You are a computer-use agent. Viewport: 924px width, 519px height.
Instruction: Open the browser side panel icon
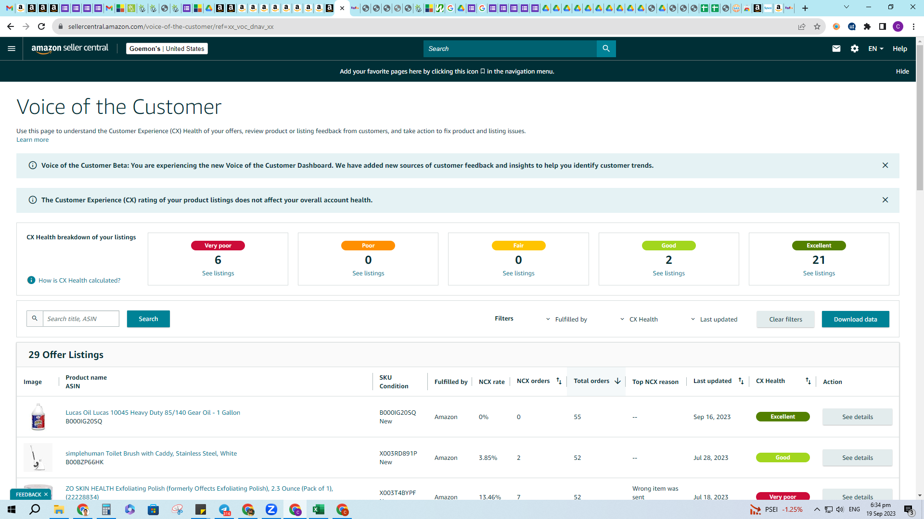pyautogui.click(x=883, y=26)
